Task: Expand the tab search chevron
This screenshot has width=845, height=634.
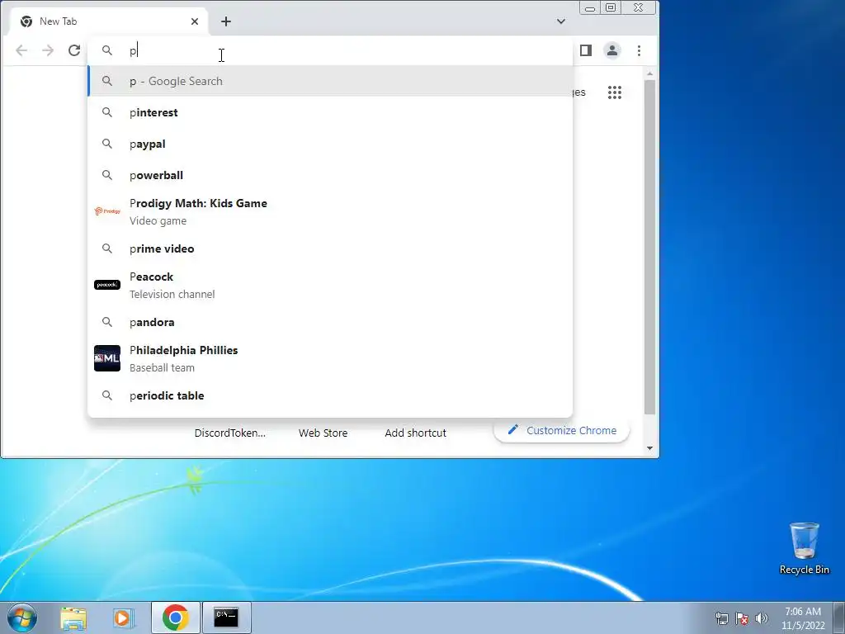Action: click(x=561, y=21)
